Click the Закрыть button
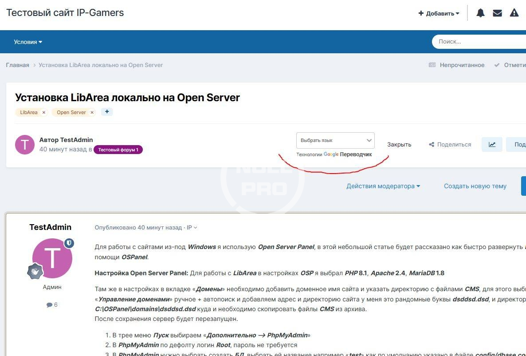The image size is (526, 356). click(x=399, y=144)
